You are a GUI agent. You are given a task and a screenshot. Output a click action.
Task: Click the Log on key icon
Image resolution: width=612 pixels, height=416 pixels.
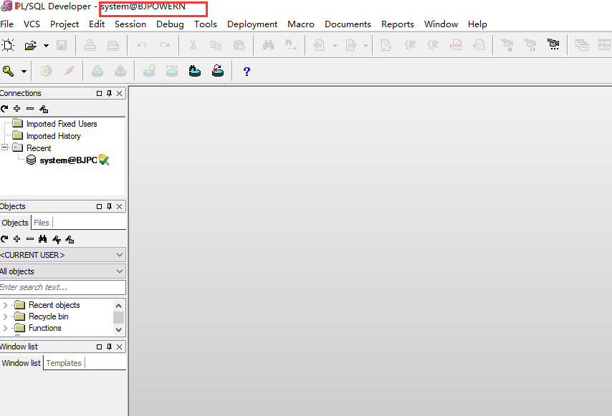(x=8, y=71)
